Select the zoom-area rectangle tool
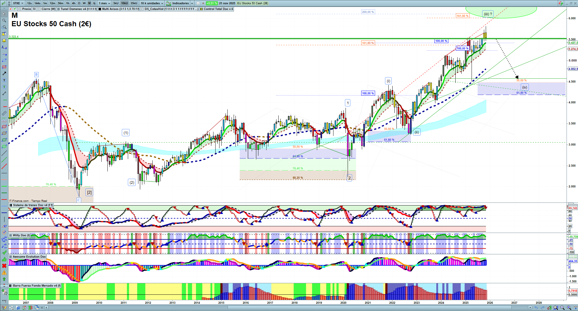Screen dimensions: 578x311 [x=4, y=27]
